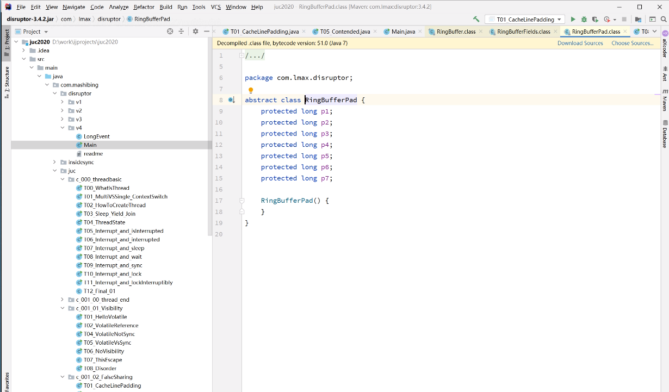Screen dimensions: 669x392
Task: Run the T01_CacheLinePadding configuration
Action: click(573, 20)
